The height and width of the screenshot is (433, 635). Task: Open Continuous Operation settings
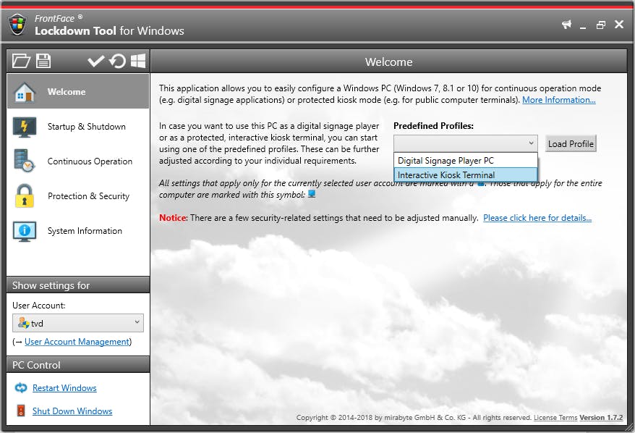pos(78,161)
